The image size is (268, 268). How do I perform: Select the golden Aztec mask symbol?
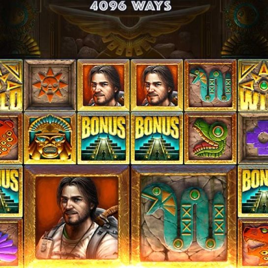tap(50, 138)
